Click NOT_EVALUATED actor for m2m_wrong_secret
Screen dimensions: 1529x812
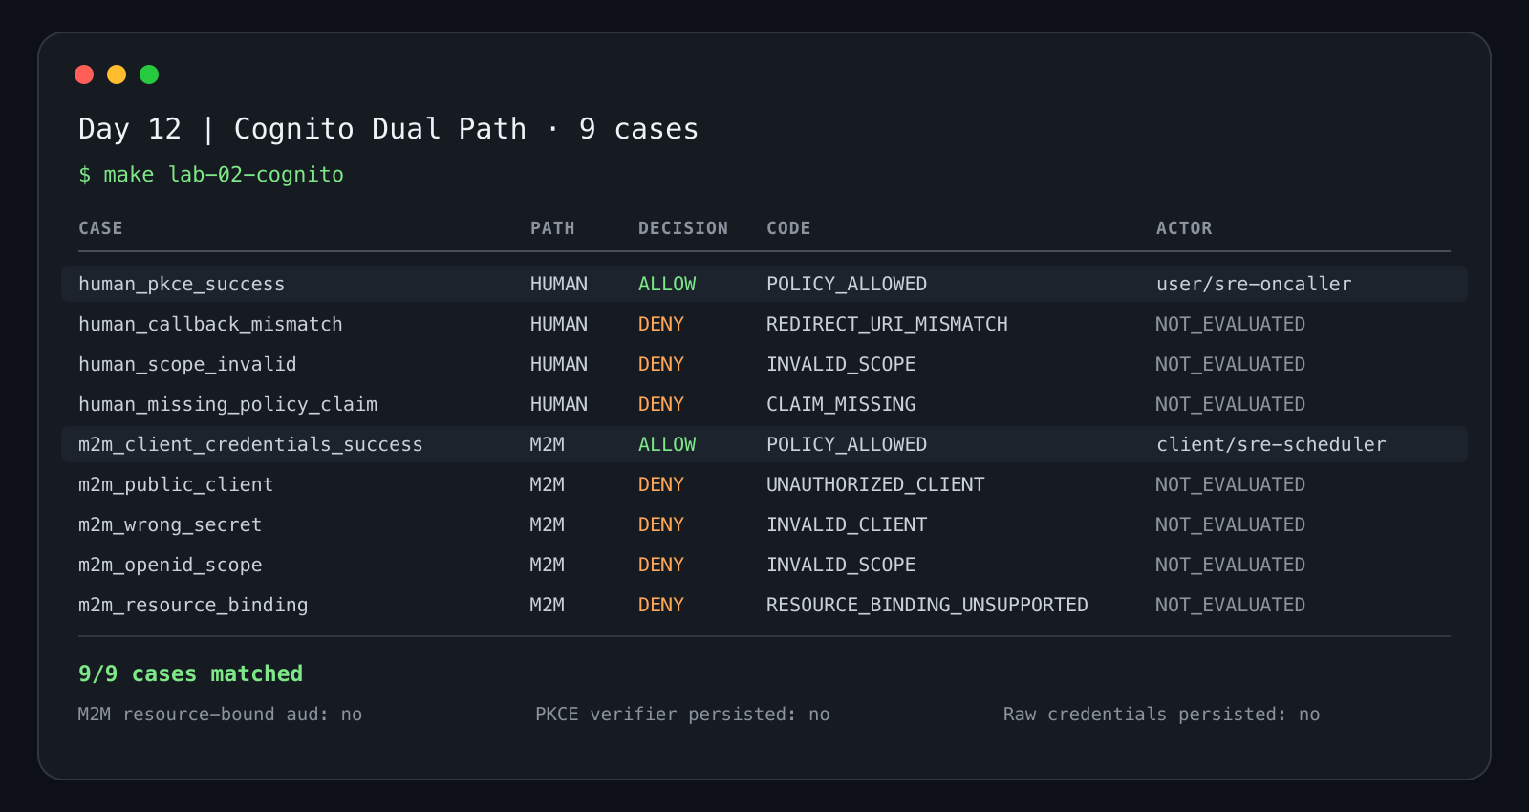(x=1230, y=524)
